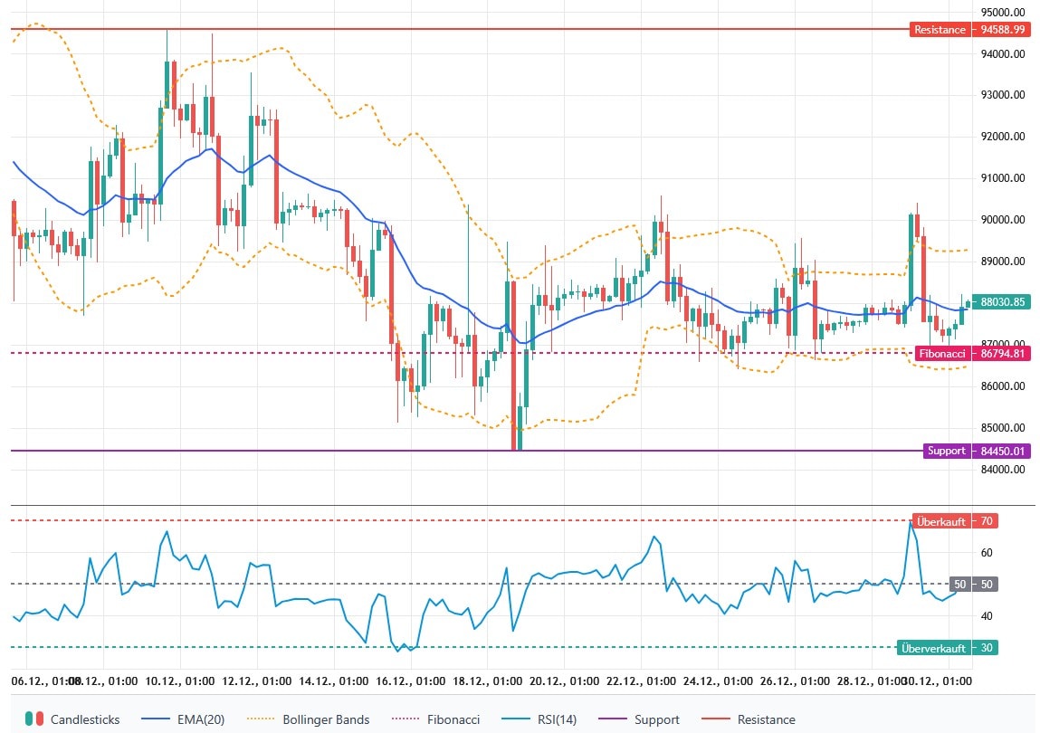Click the current price label 88030.85

tap(1002, 302)
